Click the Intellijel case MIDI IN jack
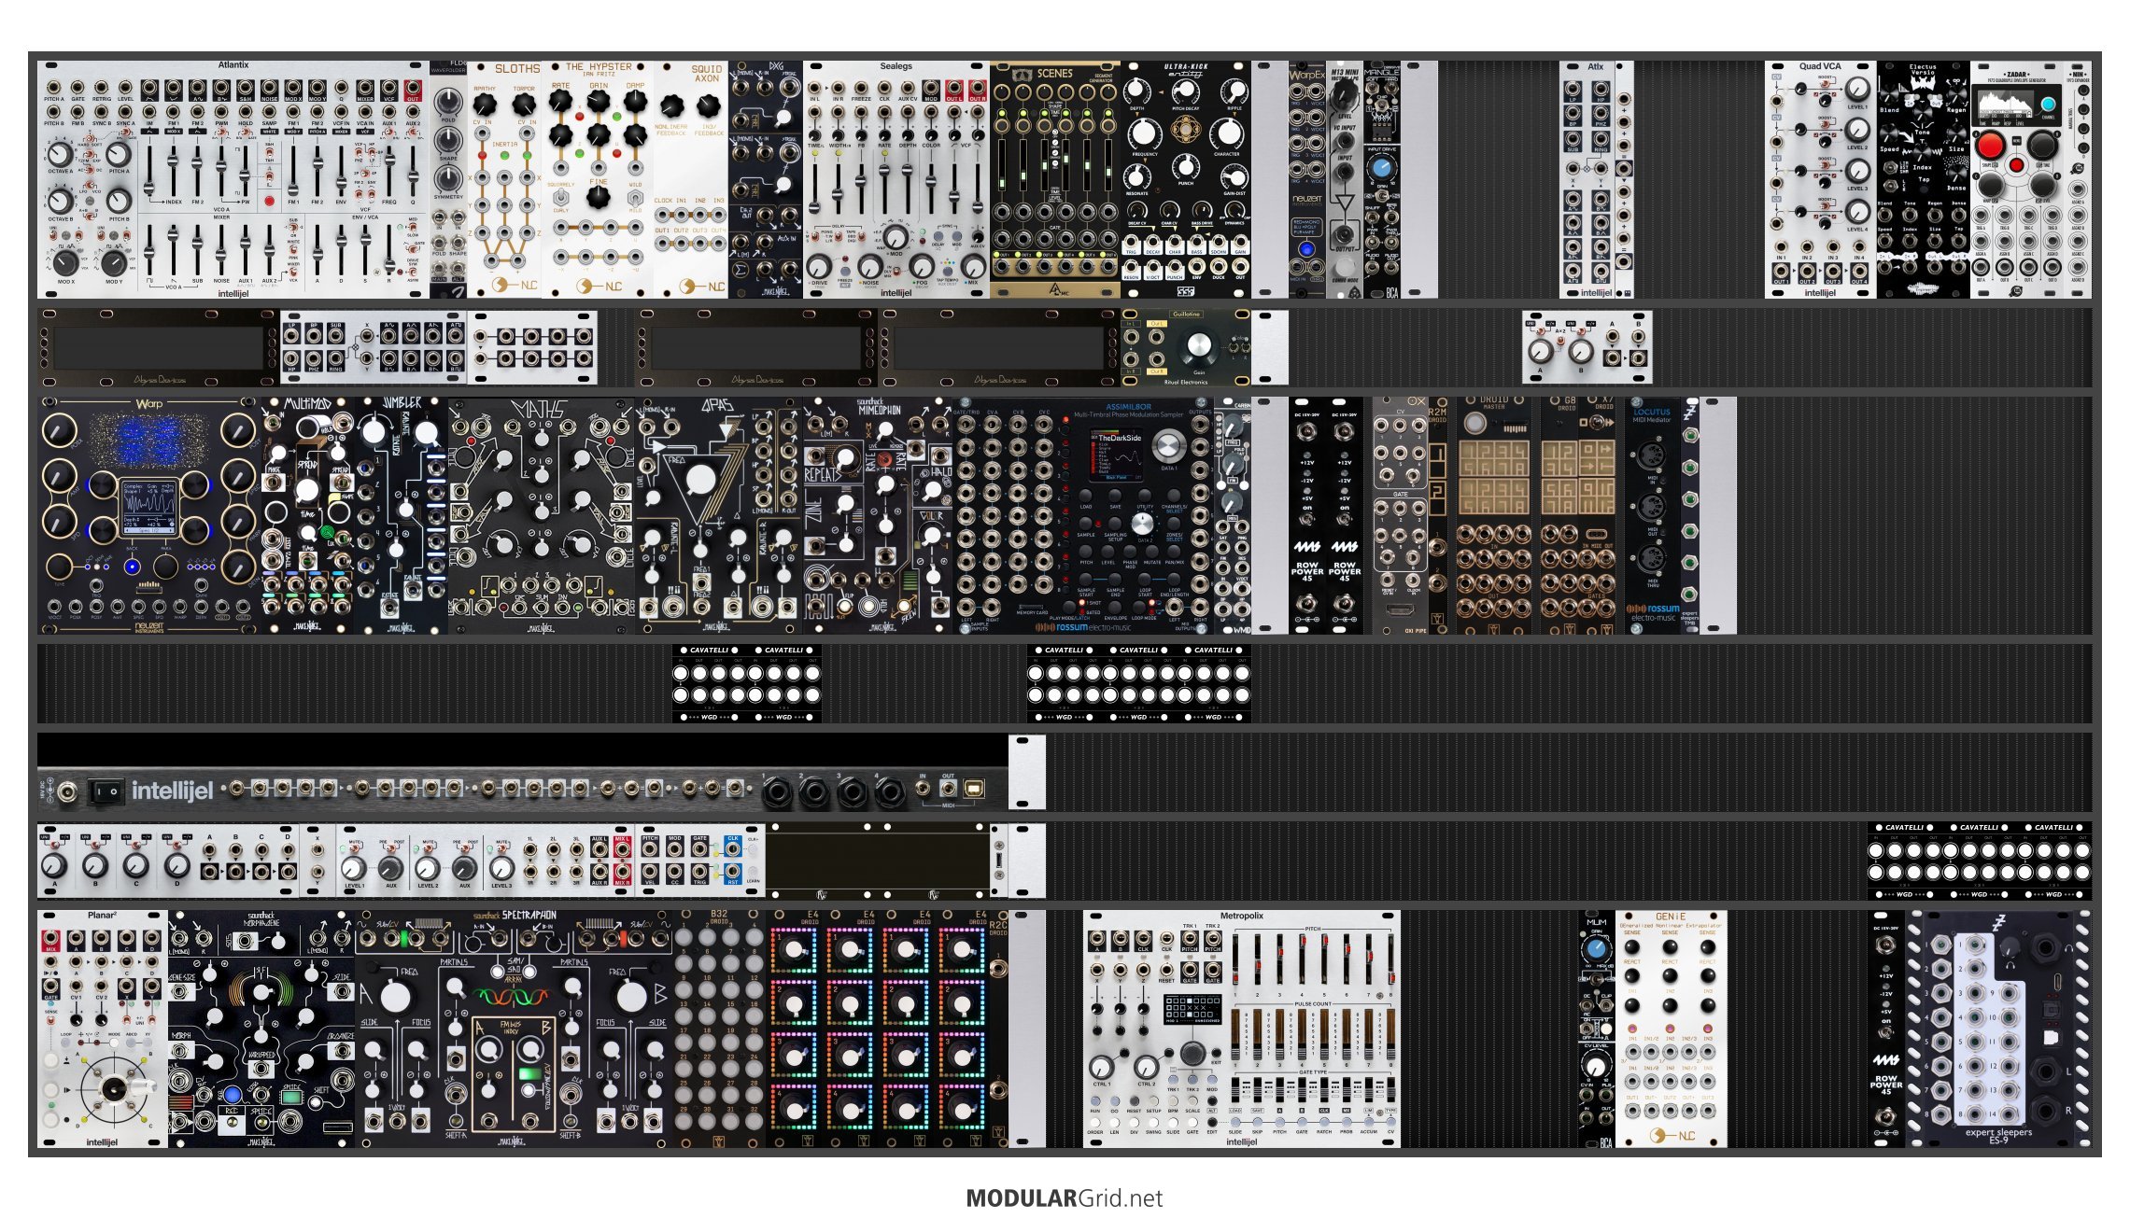 (x=923, y=790)
